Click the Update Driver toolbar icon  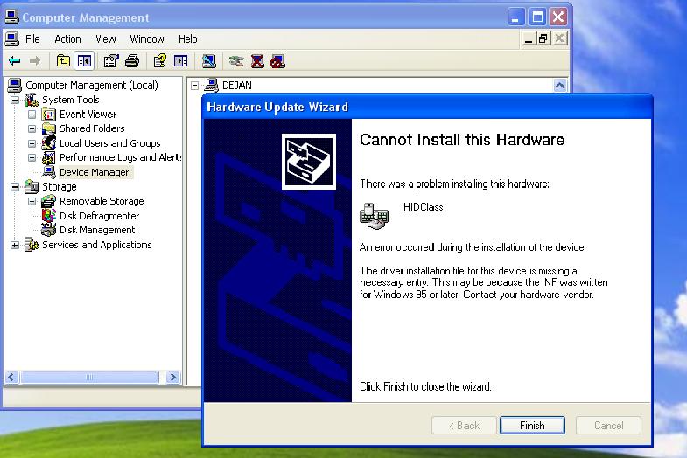236,61
